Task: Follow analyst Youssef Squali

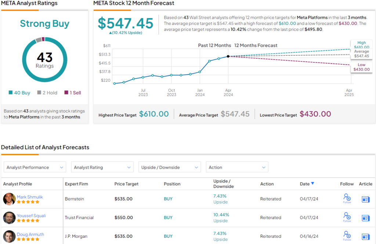Action: click(347, 217)
